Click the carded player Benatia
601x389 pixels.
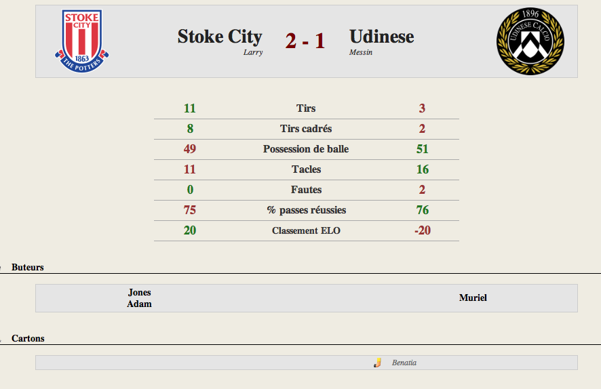[404, 363]
